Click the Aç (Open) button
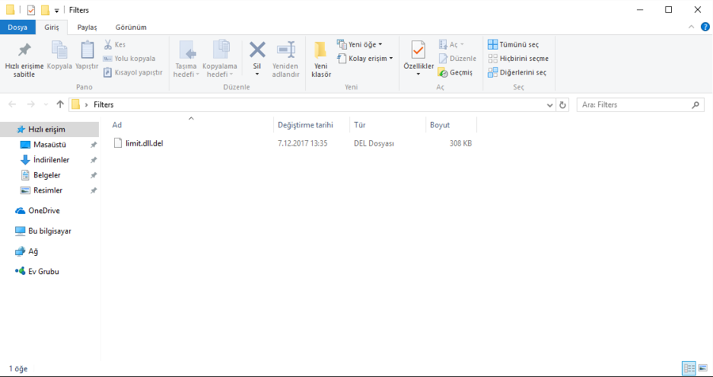 coord(451,44)
